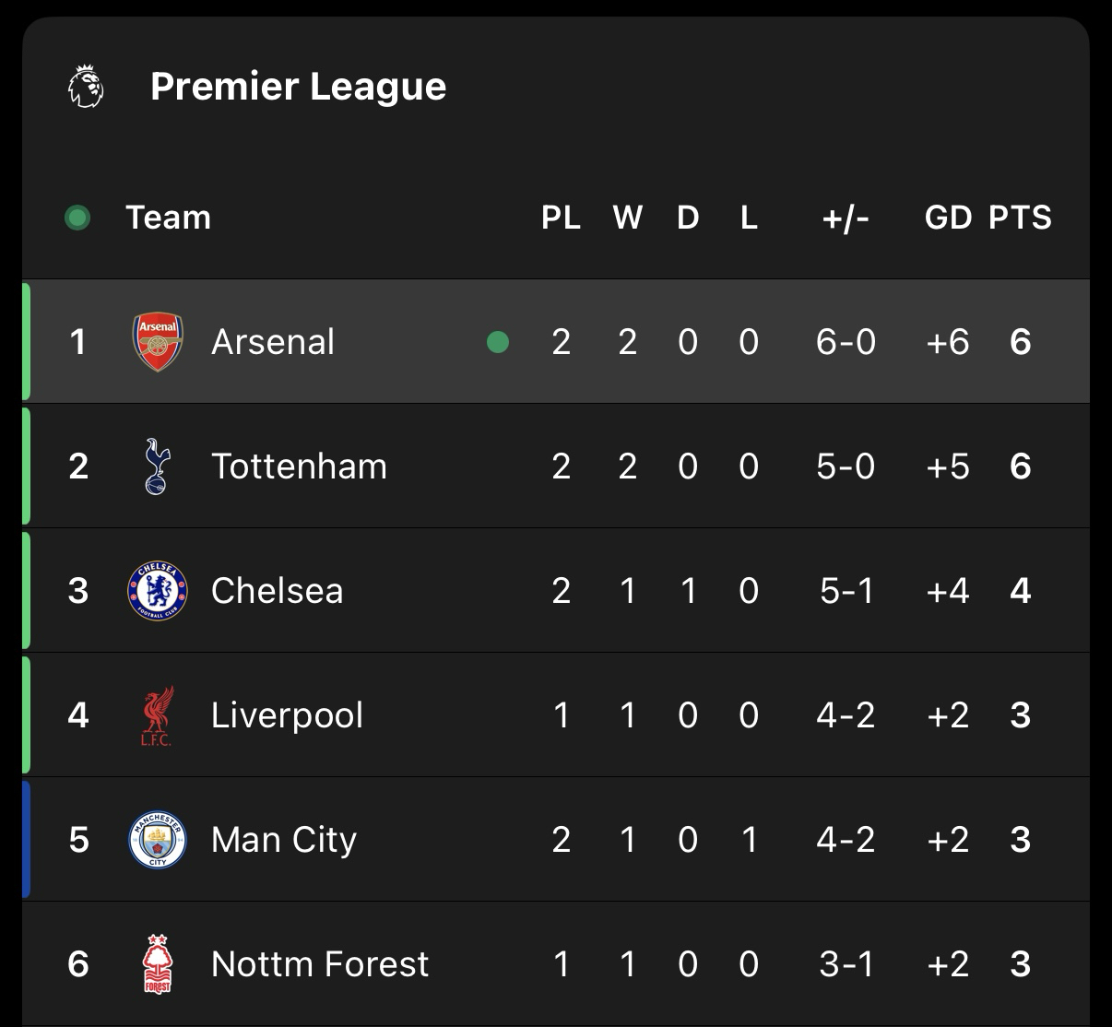Viewport: 1112px width, 1027px height.
Task: Click the Team column header
Action: pos(169,218)
